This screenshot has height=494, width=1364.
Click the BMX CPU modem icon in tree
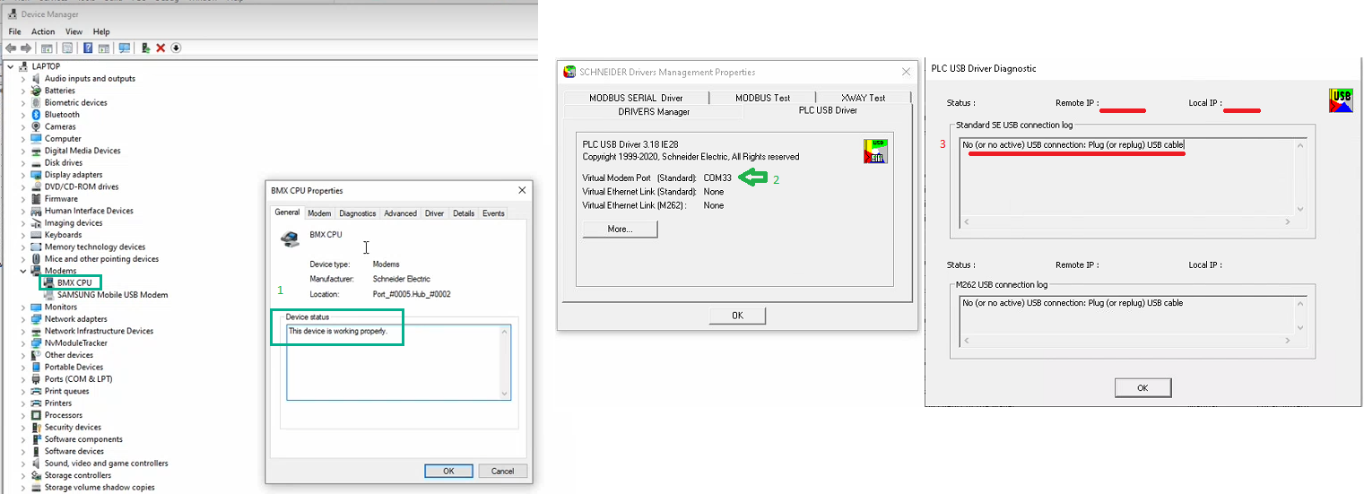pos(49,283)
